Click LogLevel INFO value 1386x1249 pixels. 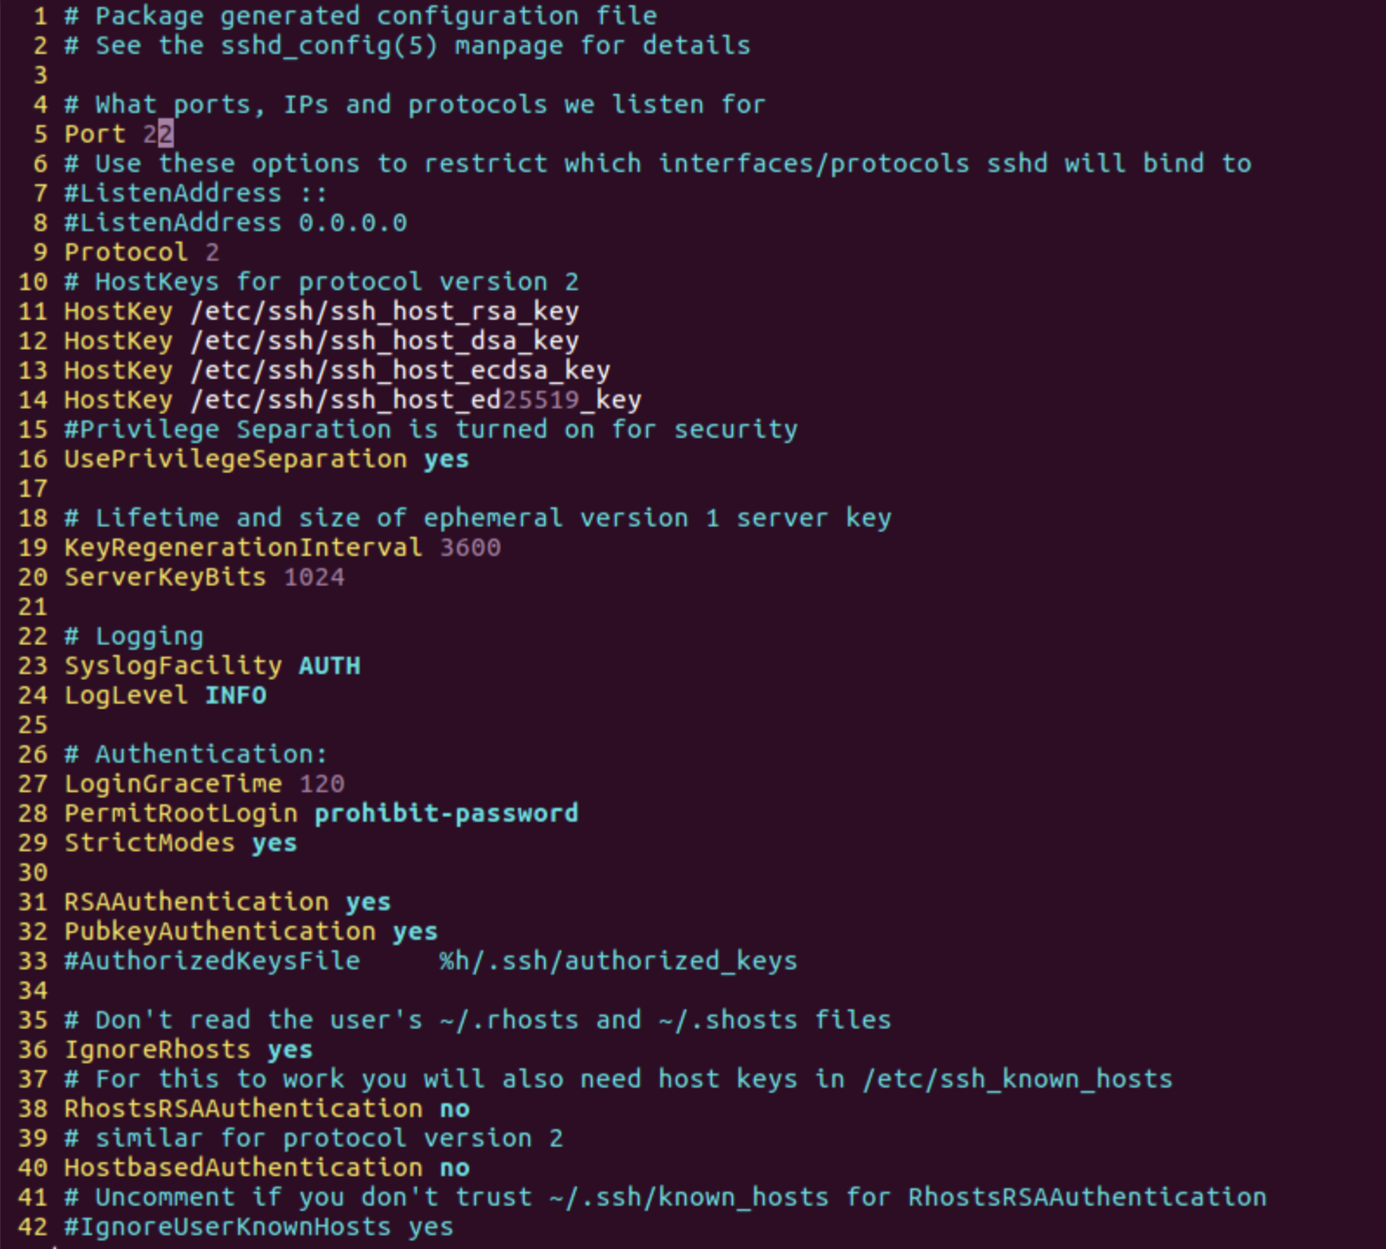click(236, 695)
